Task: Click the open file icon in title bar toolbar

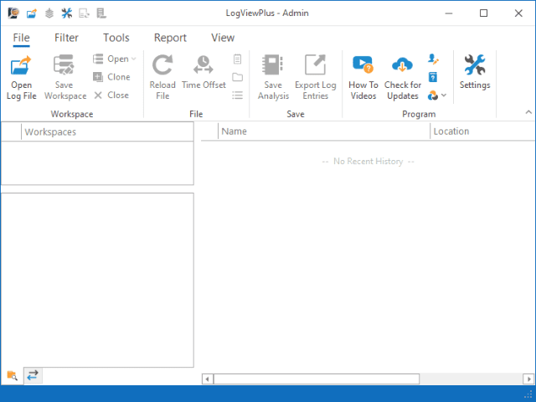Action: [x=31, y=13]
